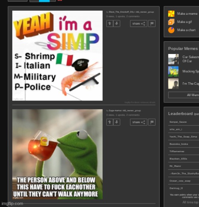Click the Make a chart link
Viewport: 199px width, 207px height.
click(186, 30)
